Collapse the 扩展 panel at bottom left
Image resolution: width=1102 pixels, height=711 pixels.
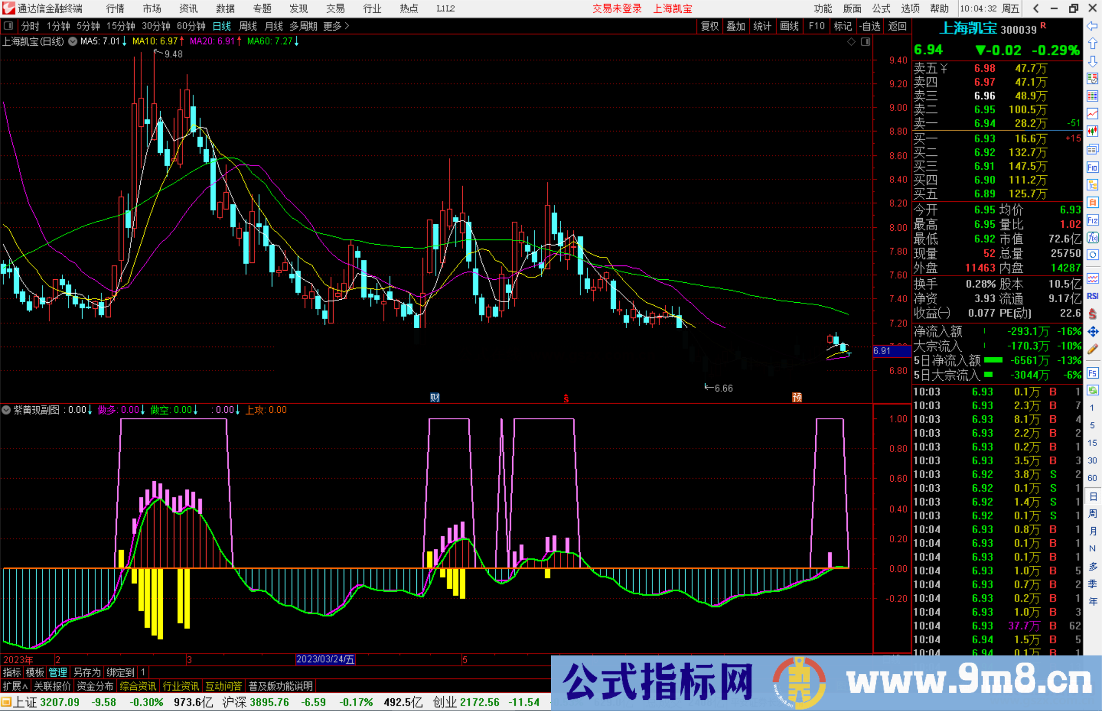tap(14, 686)
